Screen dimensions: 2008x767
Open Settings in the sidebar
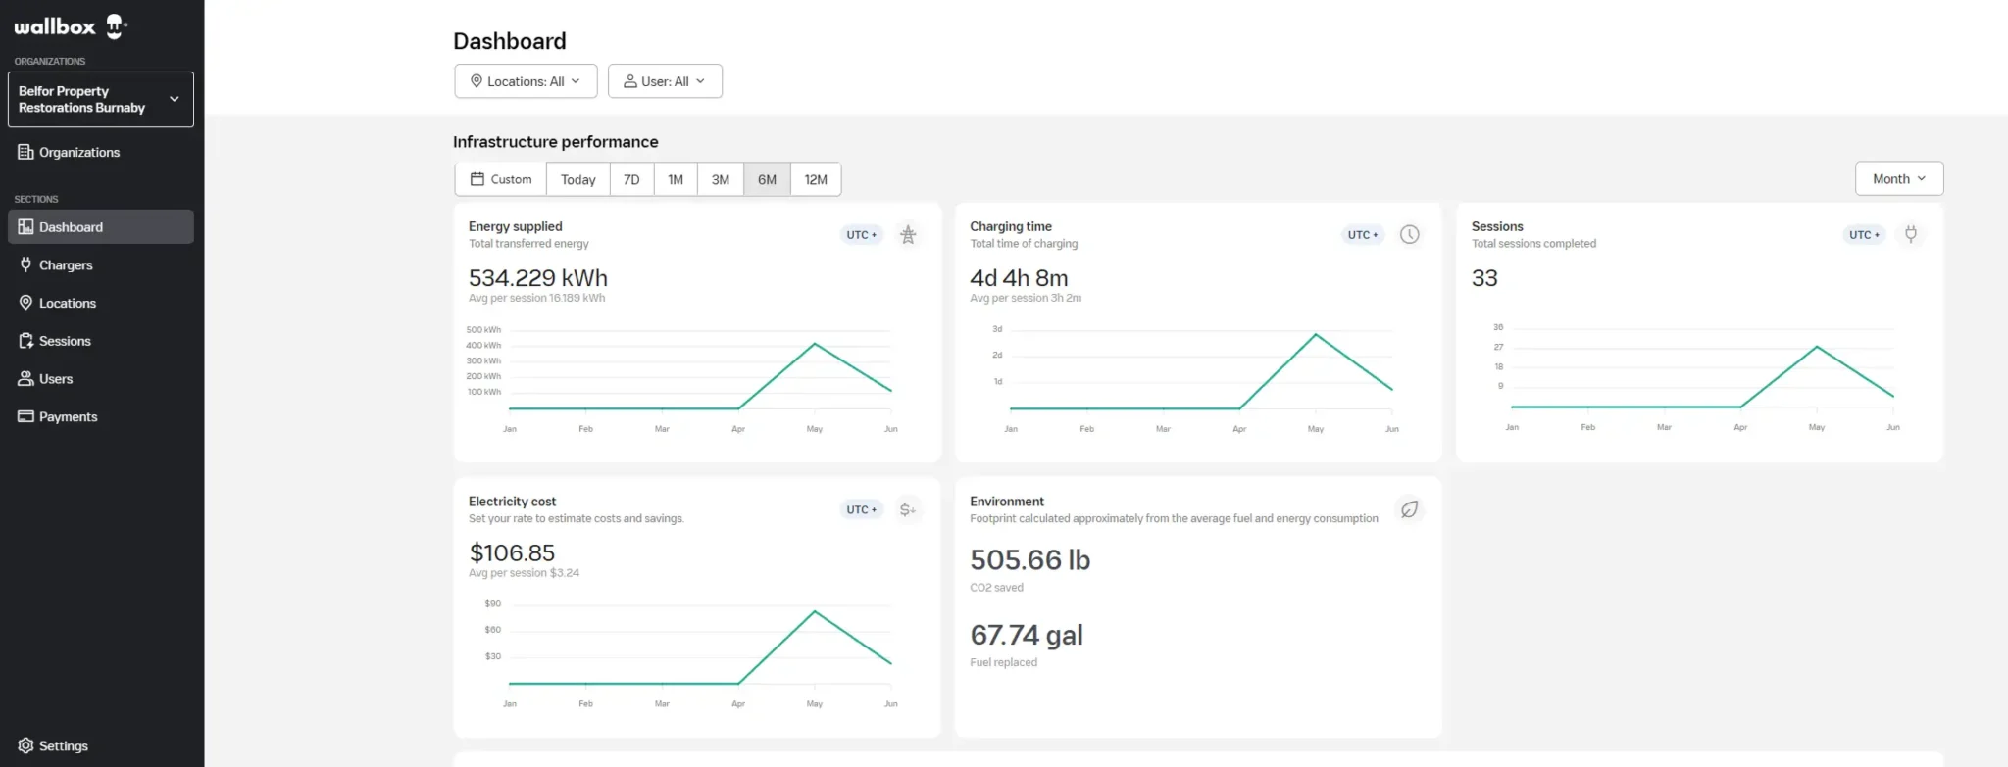click(x=100, y=745)
